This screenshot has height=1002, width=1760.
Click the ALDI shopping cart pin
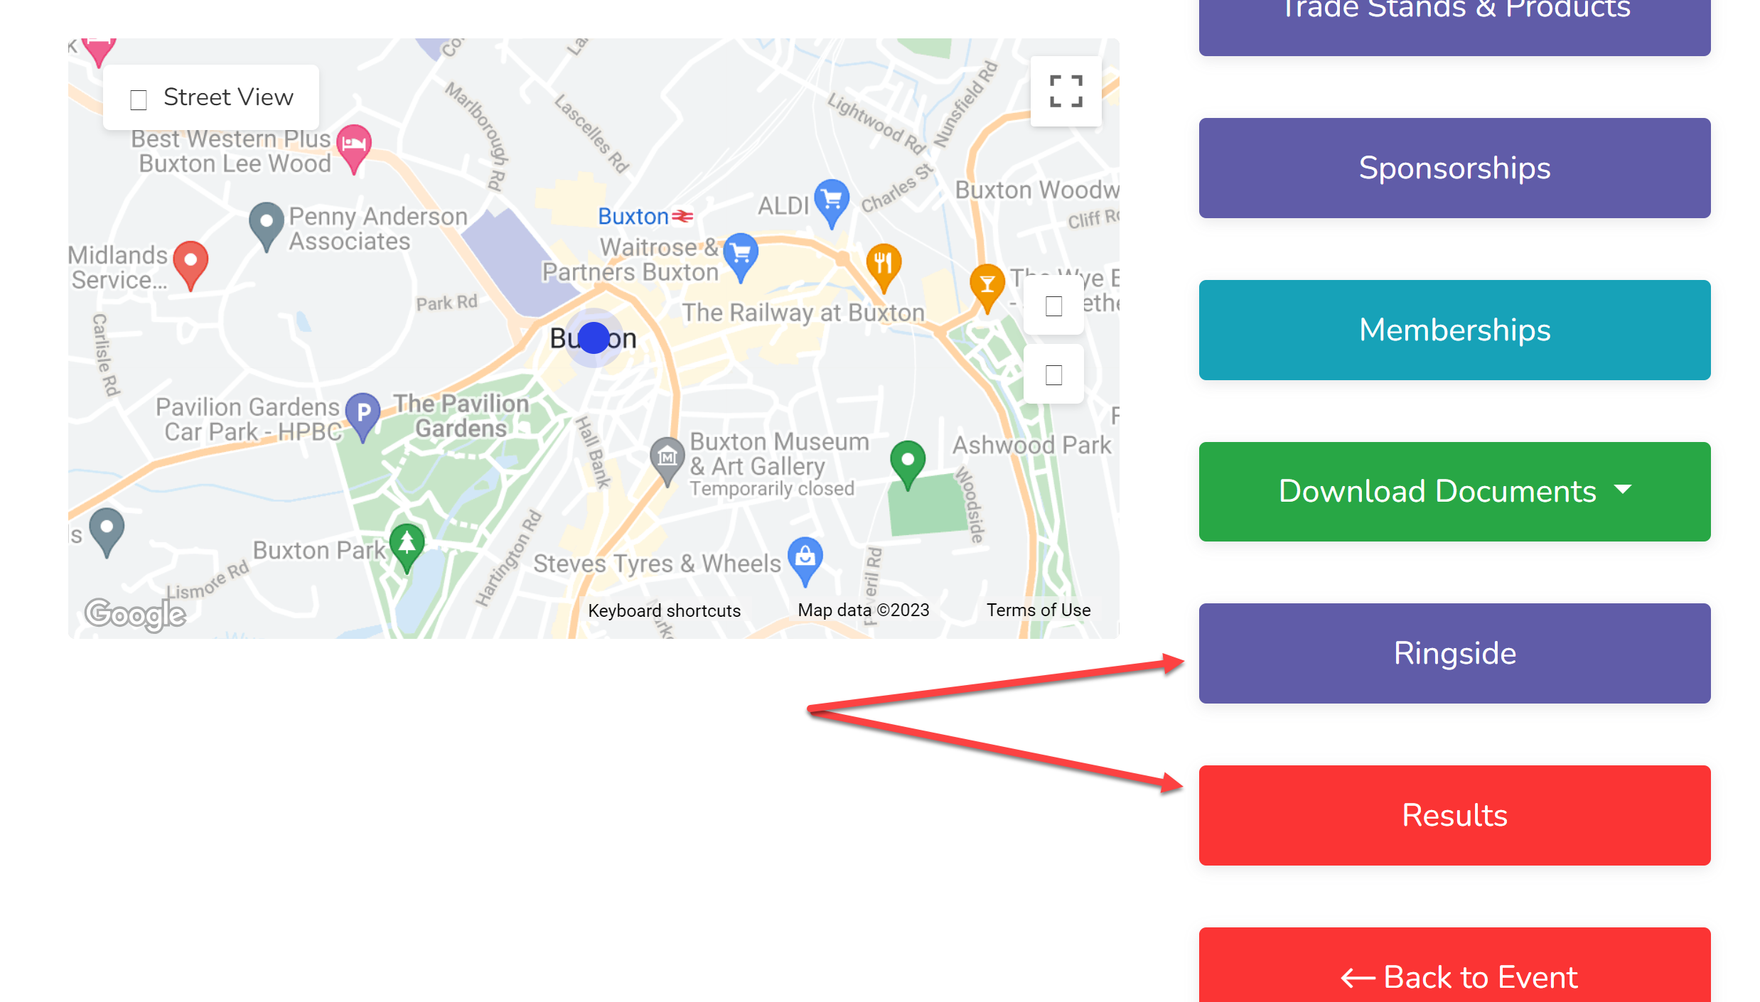pos(832,203)
